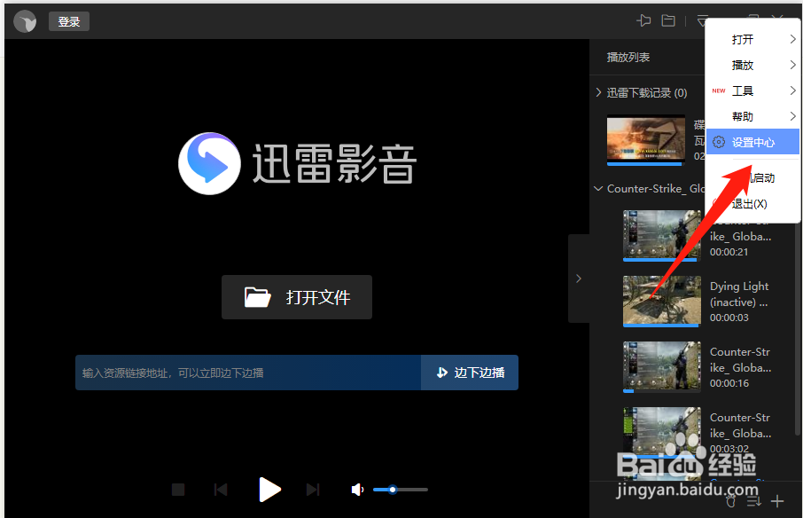Viewport: 803px width, 518px height.
Task: Stop playback with the stop button
Action: pos(178,490)
